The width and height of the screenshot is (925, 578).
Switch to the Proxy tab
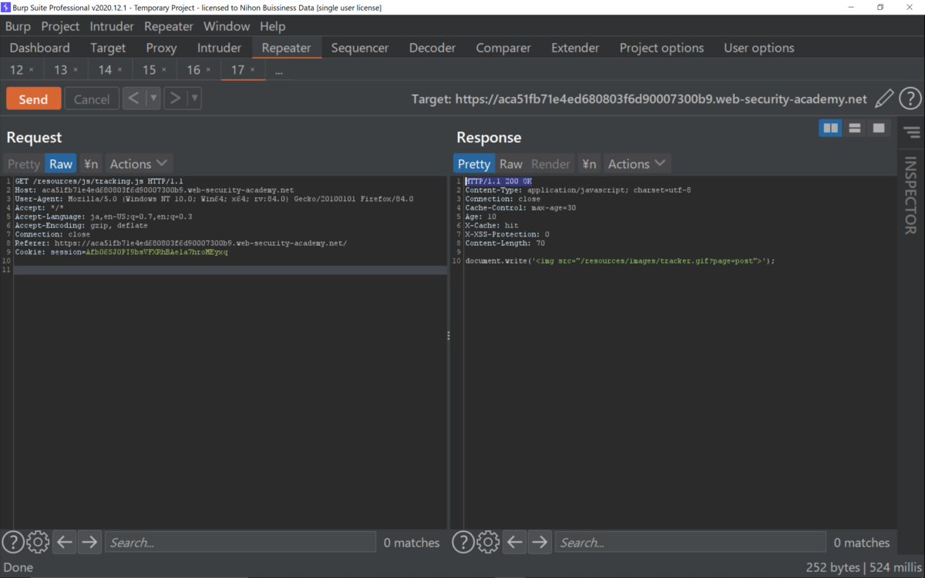click(x=161, y=48)
